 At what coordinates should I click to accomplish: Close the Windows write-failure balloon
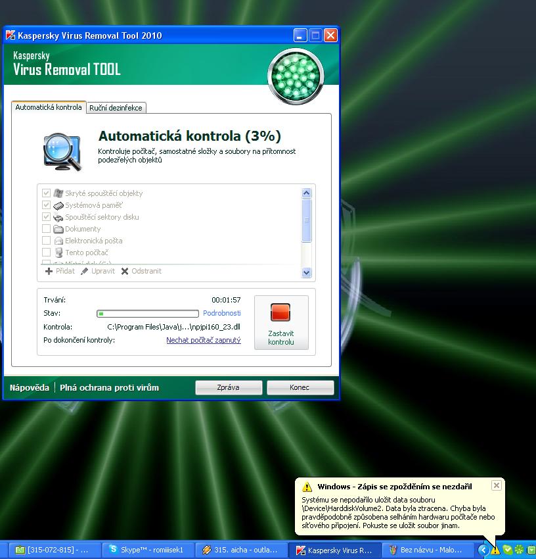point(497,485)
